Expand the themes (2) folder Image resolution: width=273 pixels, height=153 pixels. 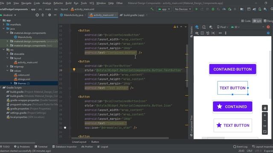11,83
